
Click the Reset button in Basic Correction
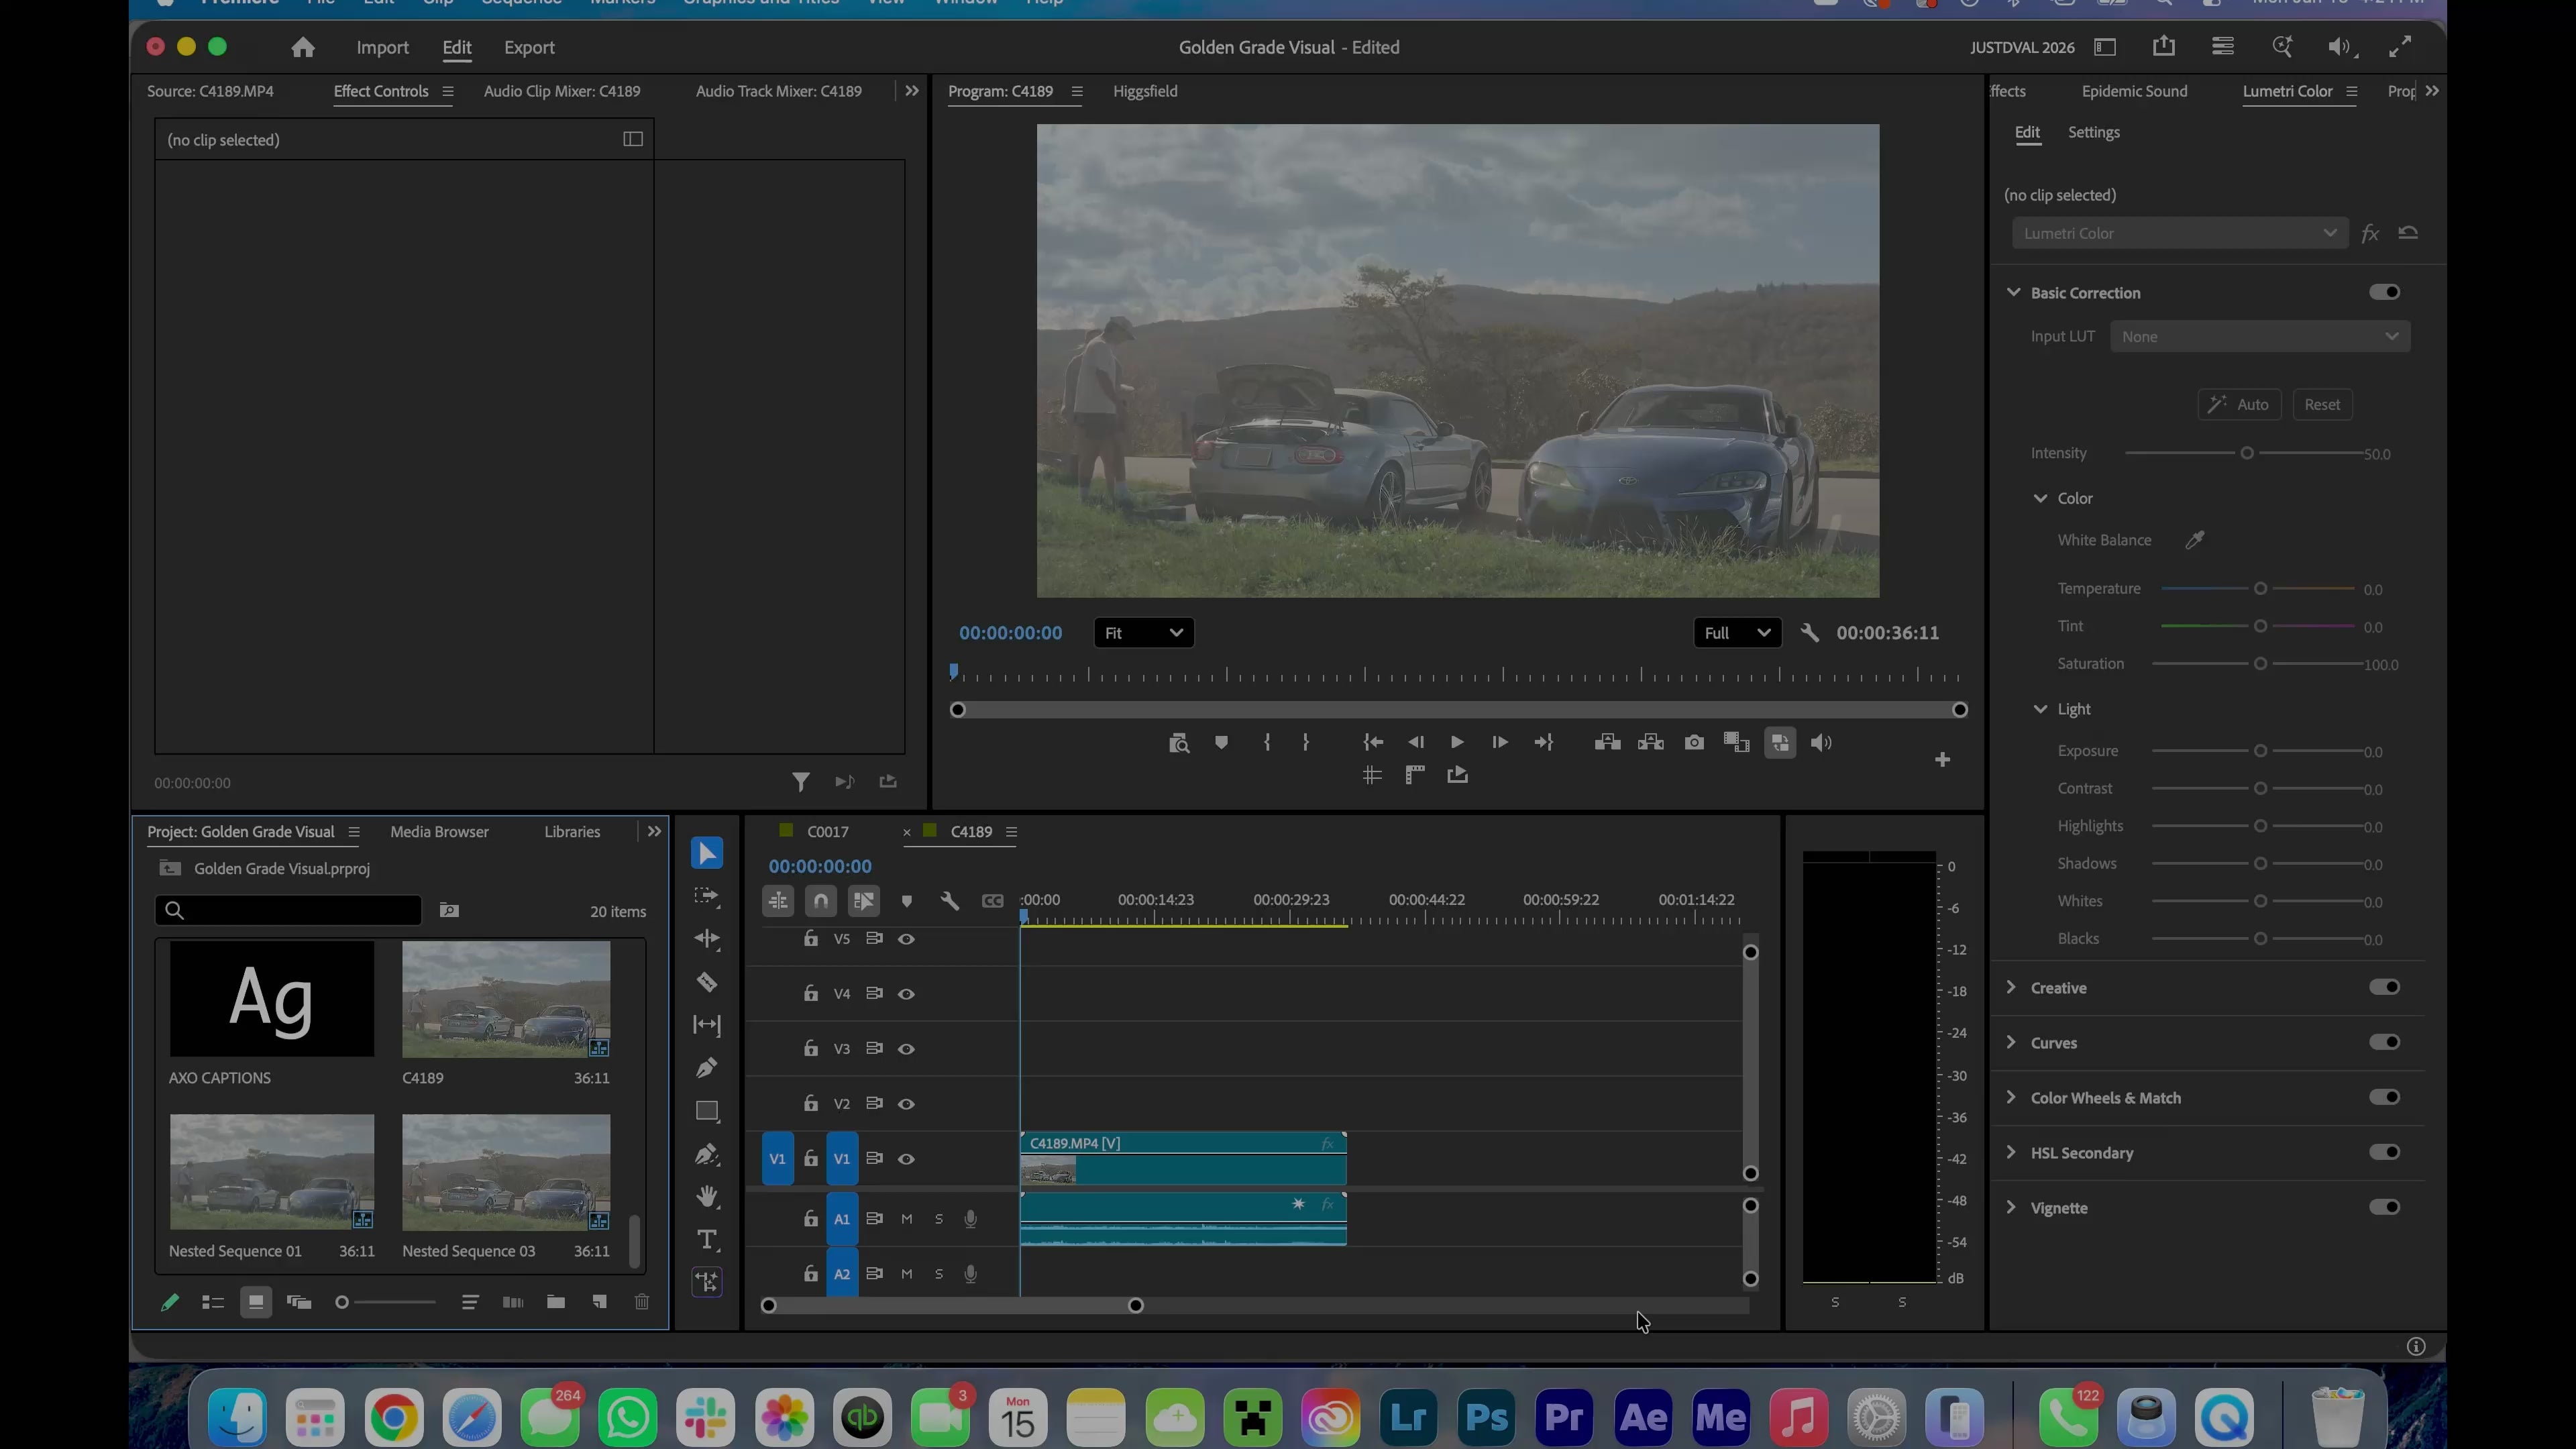(2322, 404)
